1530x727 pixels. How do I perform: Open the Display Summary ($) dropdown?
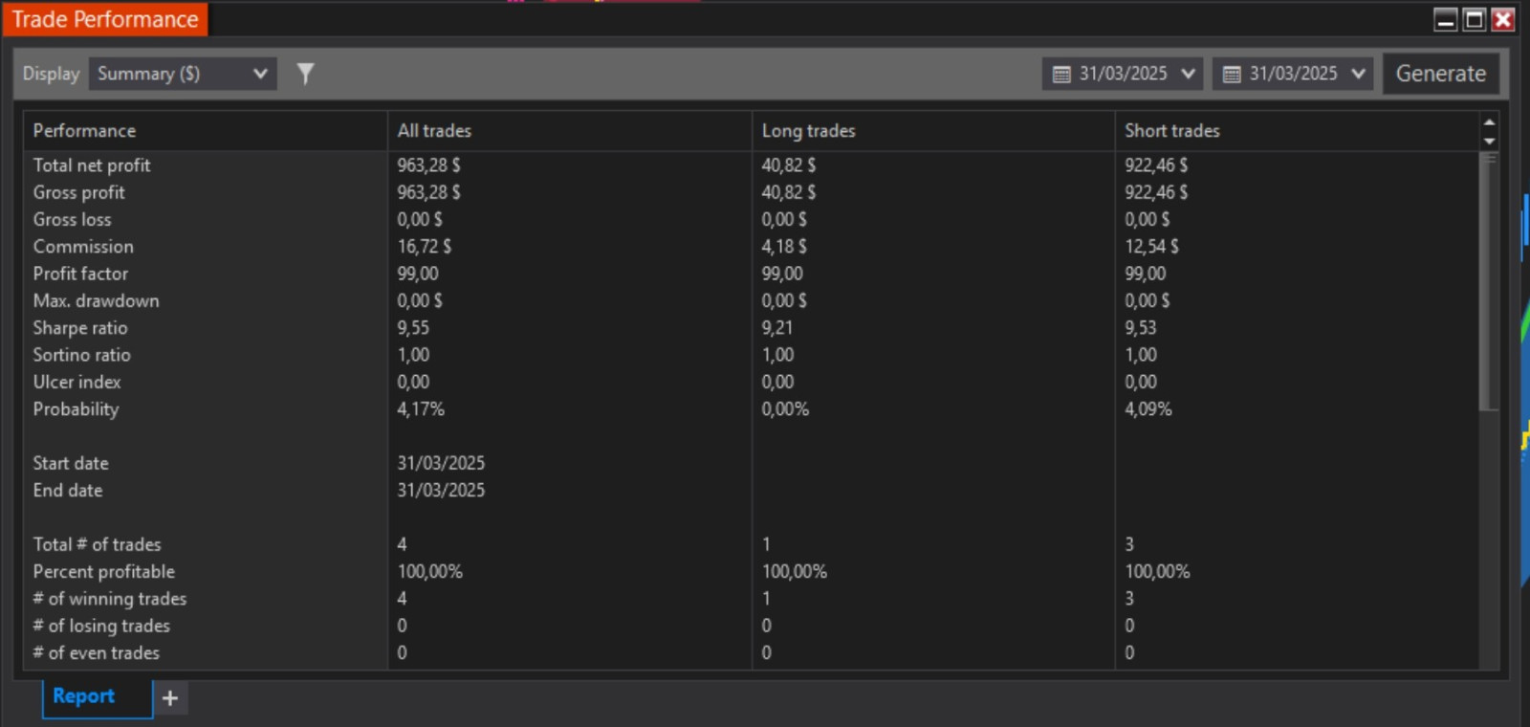[x=183, y=74]
